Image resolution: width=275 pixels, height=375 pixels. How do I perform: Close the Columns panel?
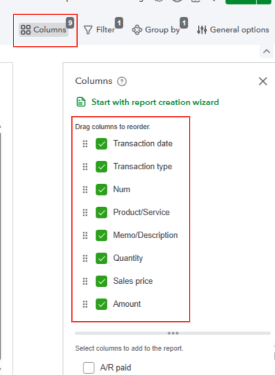coord(263,81)
